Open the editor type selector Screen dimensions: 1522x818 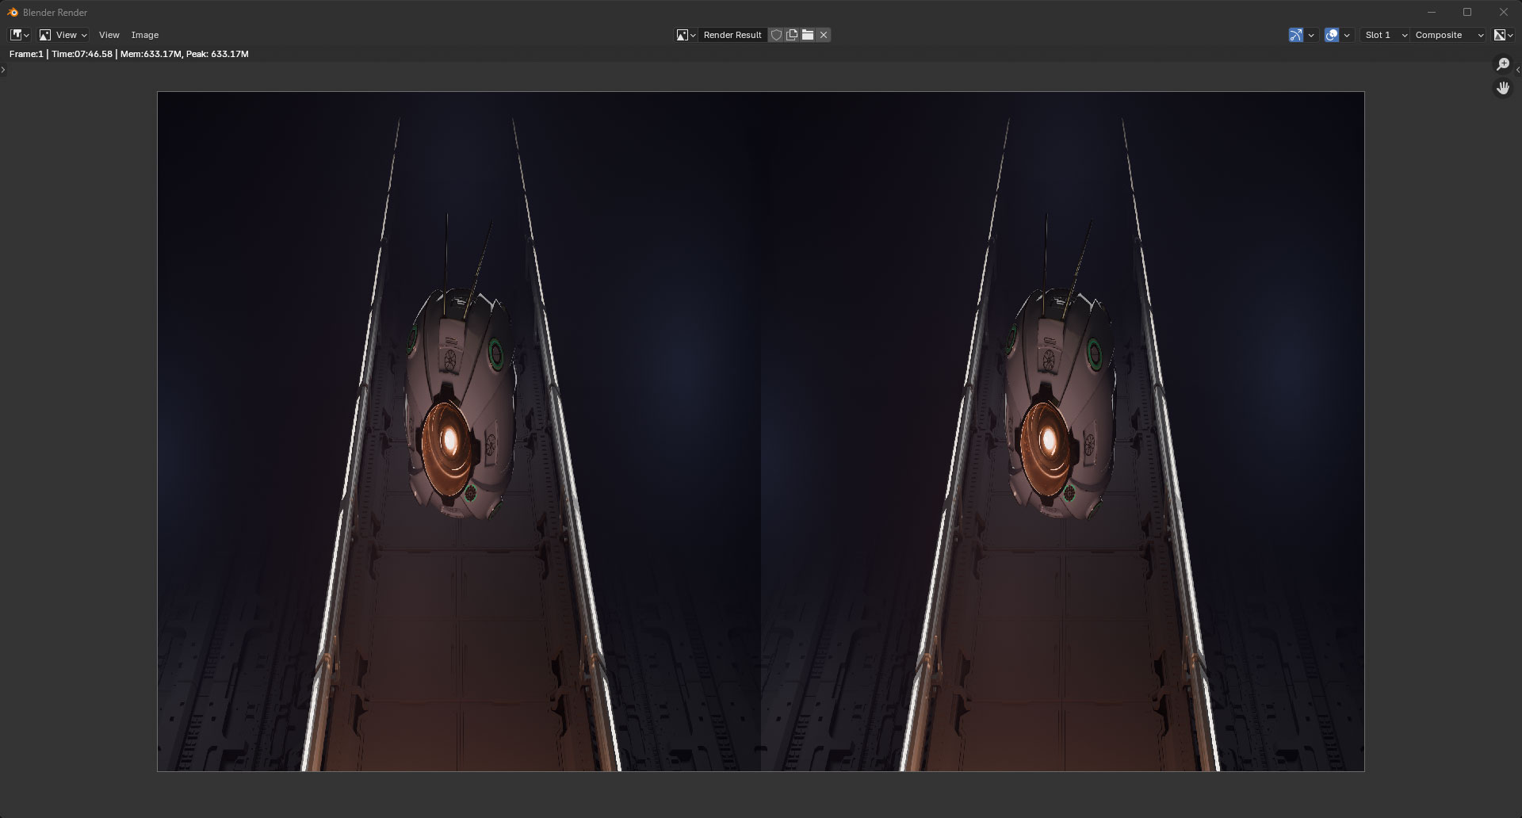coord(19,35)
